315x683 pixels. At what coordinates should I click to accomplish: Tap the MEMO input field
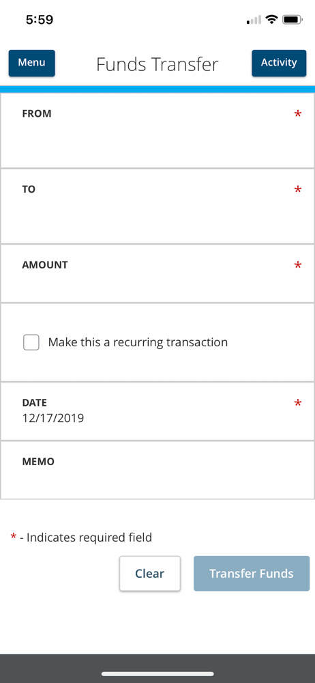tap(157, 470)
